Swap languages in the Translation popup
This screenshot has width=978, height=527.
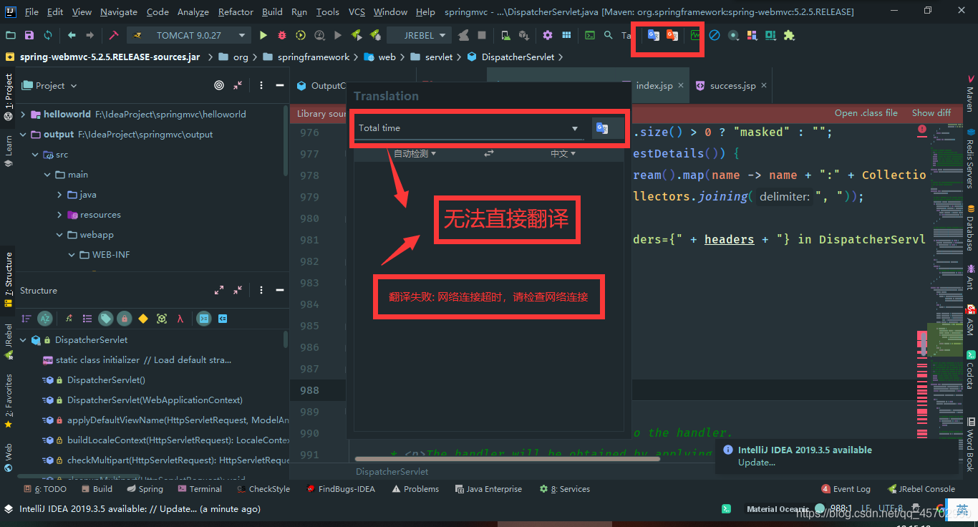click(x=489, y=153)
